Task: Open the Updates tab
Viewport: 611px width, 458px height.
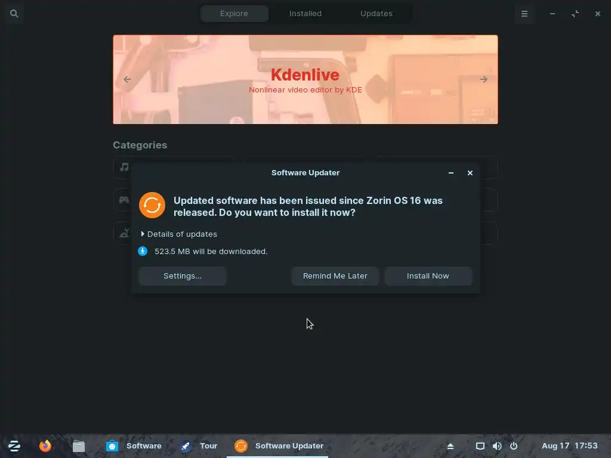Action: click(x=377, y=14)
